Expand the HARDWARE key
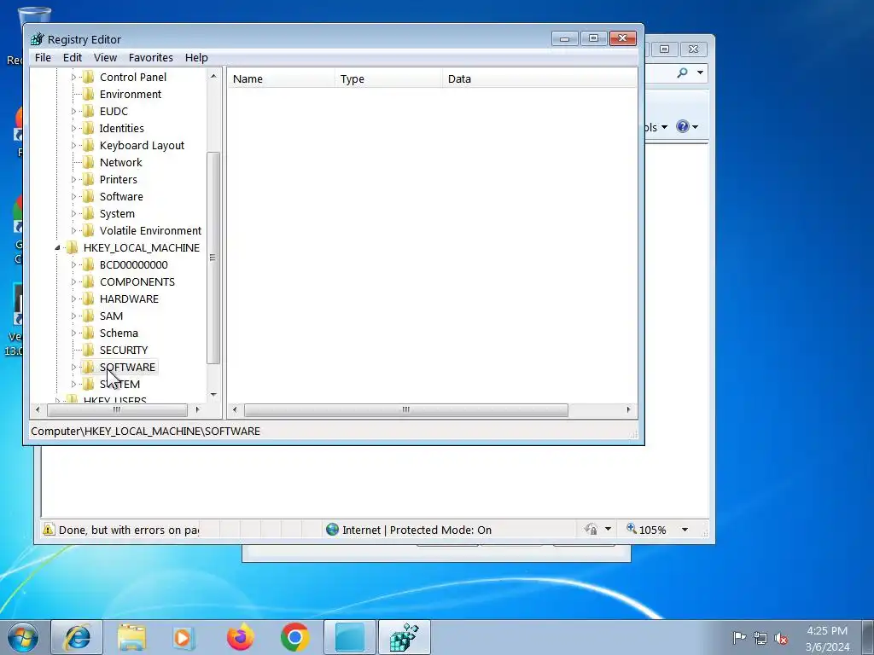 (x=73, y=299)
